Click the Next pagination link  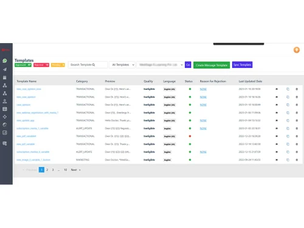pos(75,170)
